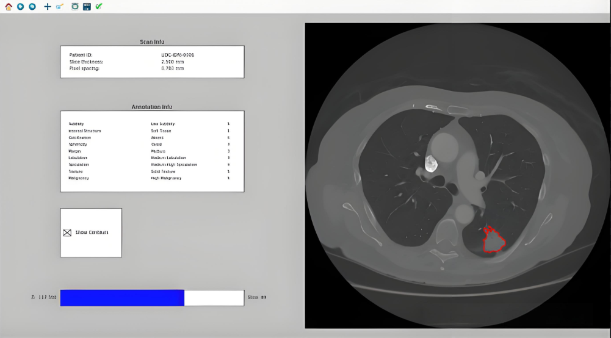Go back to the previous view

click(21, 6)
